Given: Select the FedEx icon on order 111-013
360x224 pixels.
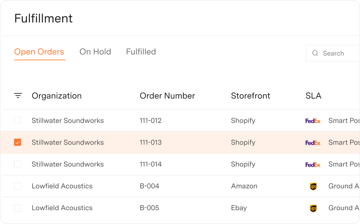Looking at the screenshot, I should (x=313, y=142).
